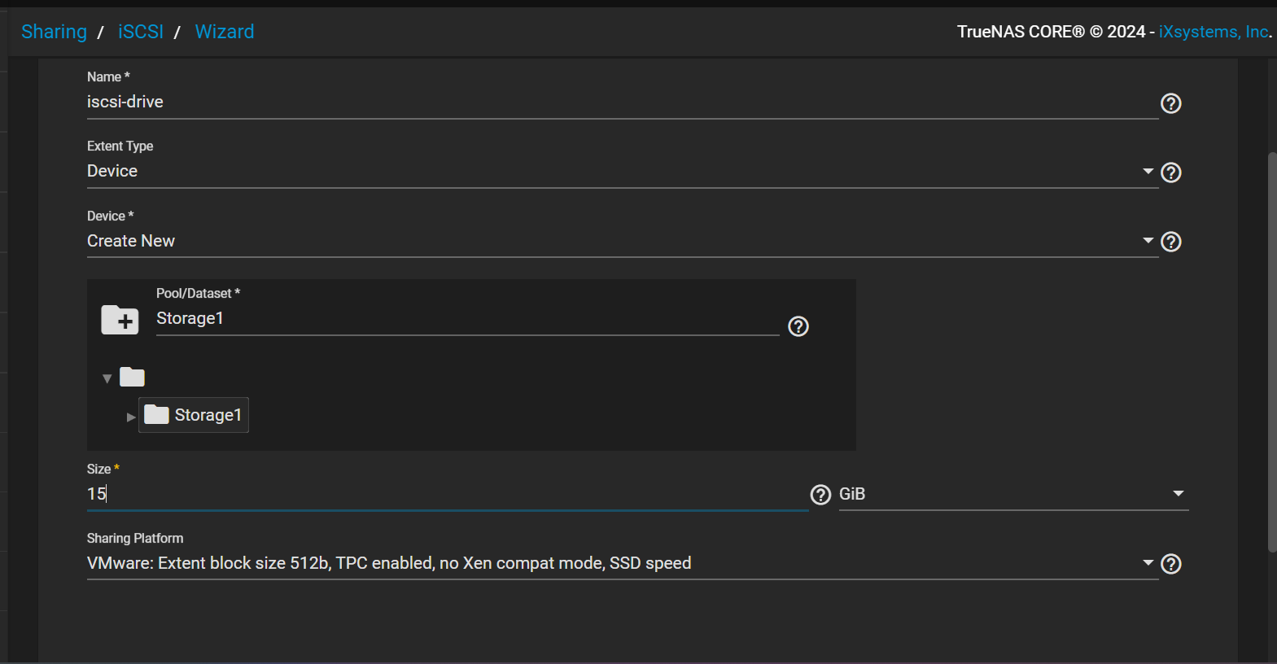Go to Sharing breadcrumb
The image size is (1277, 664).
[54, 32]
